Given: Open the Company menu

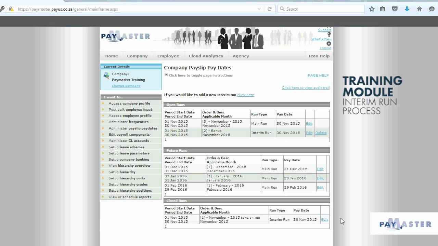Looking at the screenshot, I should 137,56.
